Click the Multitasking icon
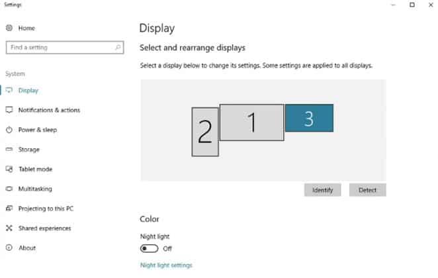 pos(9,189)
